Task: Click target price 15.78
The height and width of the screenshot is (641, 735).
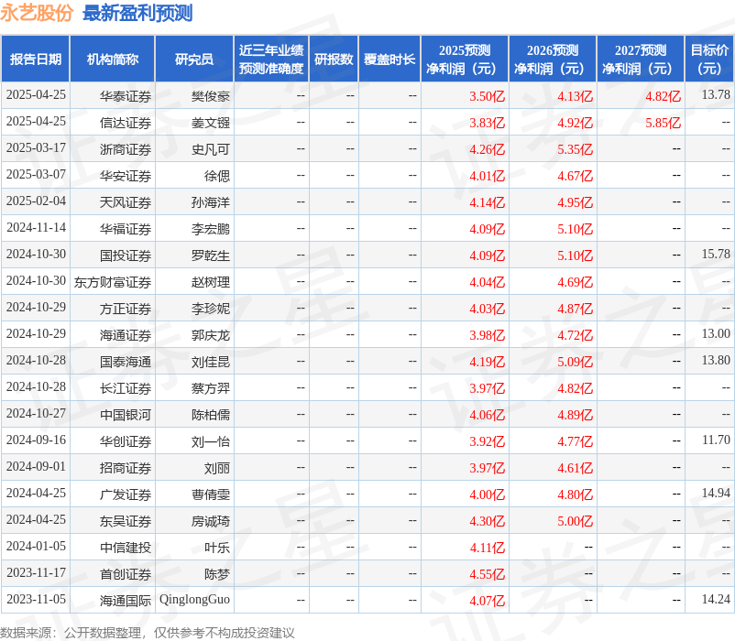Action: (716, 254)
